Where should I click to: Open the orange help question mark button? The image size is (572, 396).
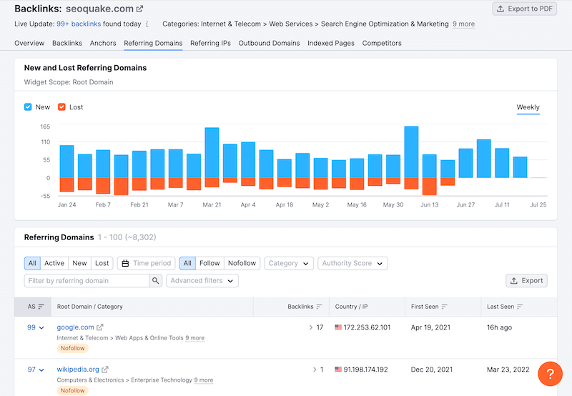pos(550,373)
